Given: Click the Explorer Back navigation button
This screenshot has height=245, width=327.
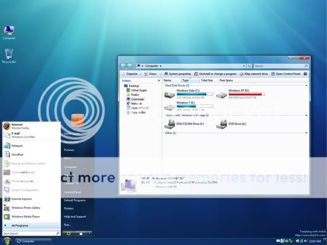Looking at the screenshot, I should point(123,66).
